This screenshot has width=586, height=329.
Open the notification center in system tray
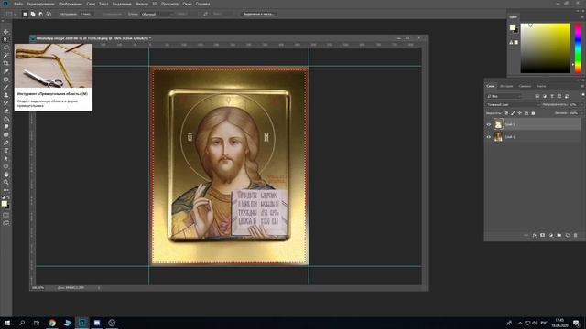(576, 323)
